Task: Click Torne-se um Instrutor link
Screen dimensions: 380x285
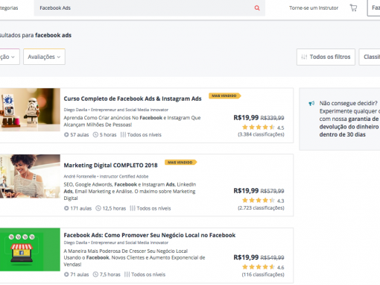Action: pos(314,8)
